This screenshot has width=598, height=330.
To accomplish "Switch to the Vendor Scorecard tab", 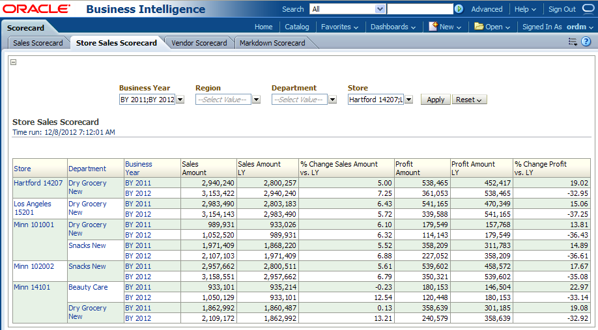I will pos(199,43).
